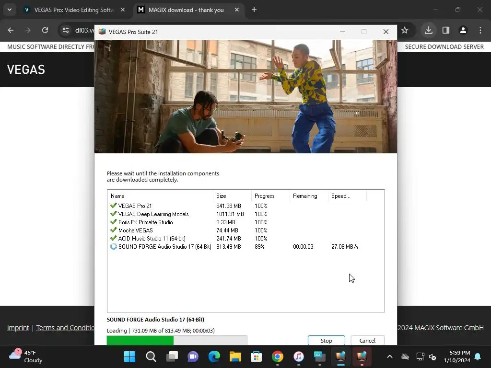This screenshot has height=368, width=491.
Task: Select SOUND FORGE Audio Studio 17 row
Action: 246,247
